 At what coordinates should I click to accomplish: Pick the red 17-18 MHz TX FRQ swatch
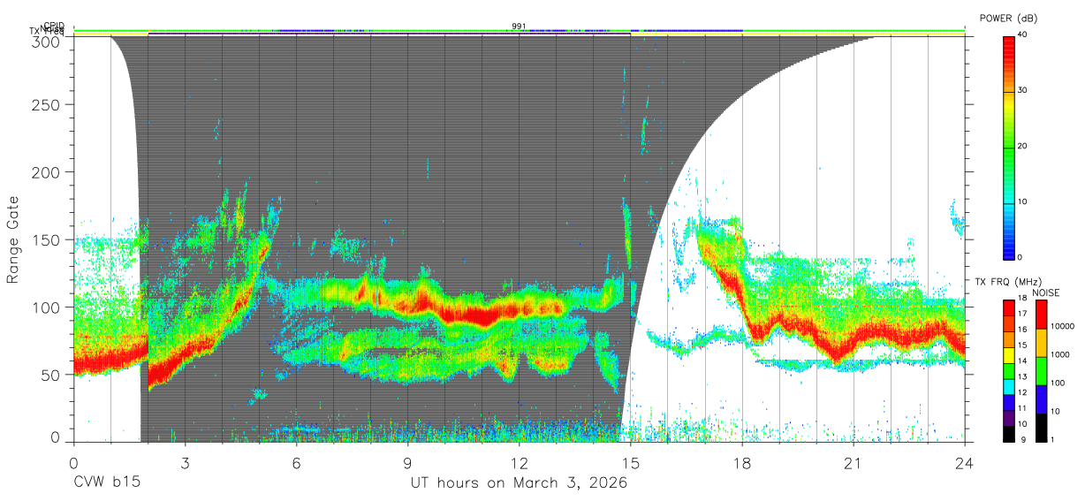pyautogui.click(x=1009, y=308)
